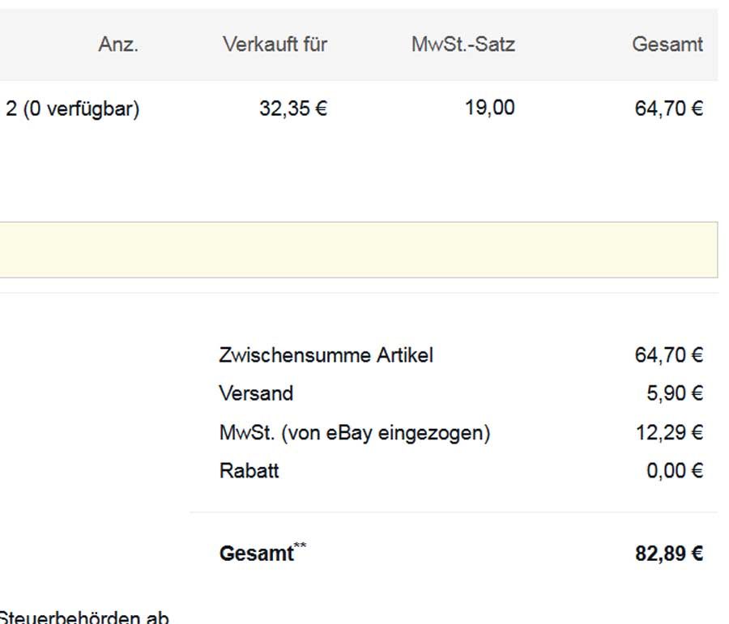Screen dimensions: 729x624
Task: Select the quantity text "2 (0 verfügbar)"
Action: click(73, 108)
